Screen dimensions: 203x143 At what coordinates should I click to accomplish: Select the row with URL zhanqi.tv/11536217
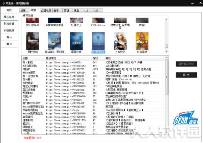pyautogui.click(x=93, y=76)
